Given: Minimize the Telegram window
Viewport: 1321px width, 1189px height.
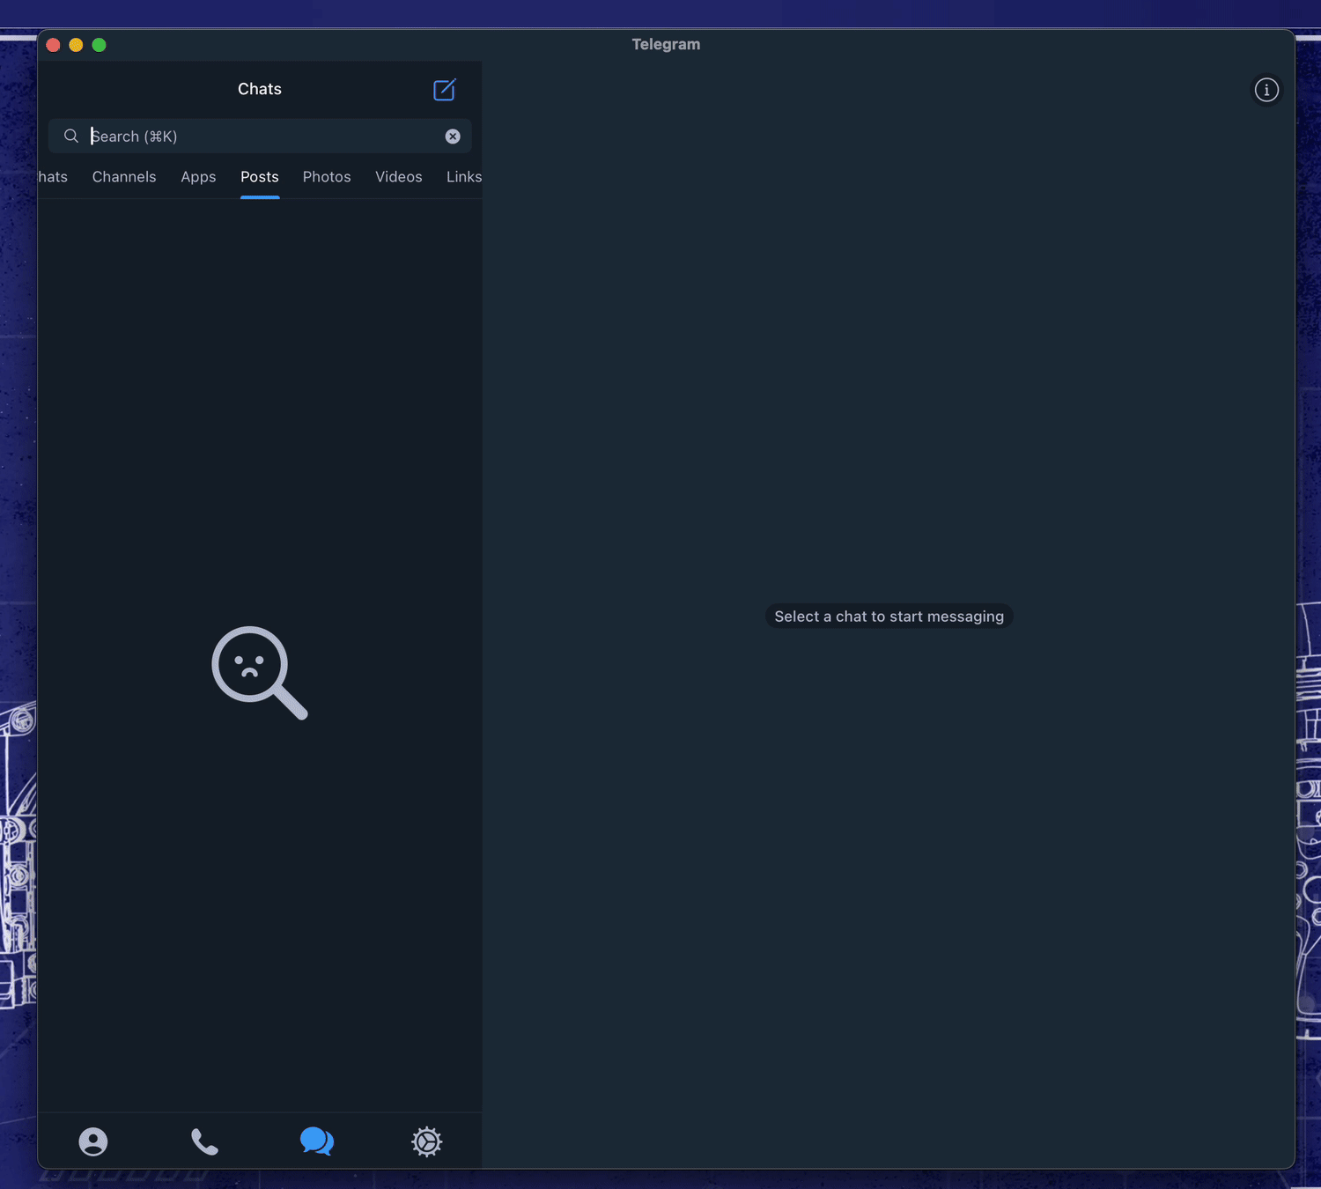Looking at the screenshot, I should coord(76,45).
